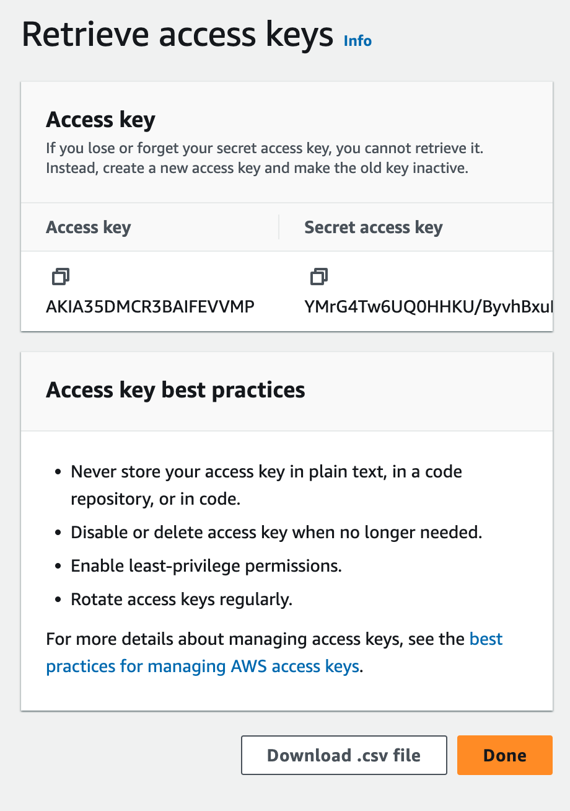Click the divider between table column headers
The height and width of the screenshot is (811, 570).
click(279, 228)
